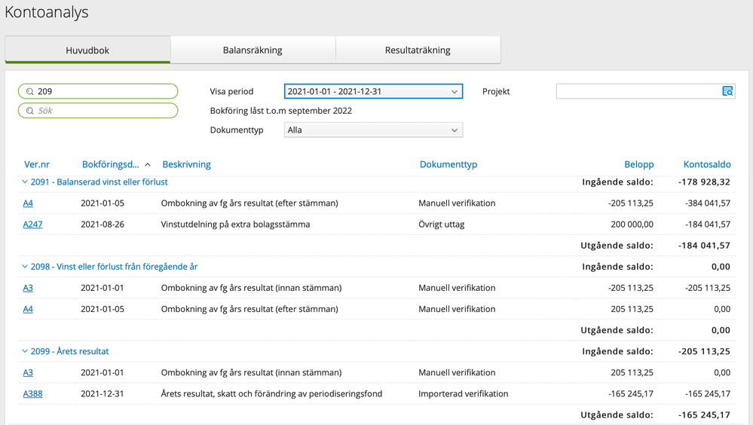The height and width of the screenshot is (425, 753).
Task: Open the Dokumenttyp dropdown
Action: tap(373, 130)
